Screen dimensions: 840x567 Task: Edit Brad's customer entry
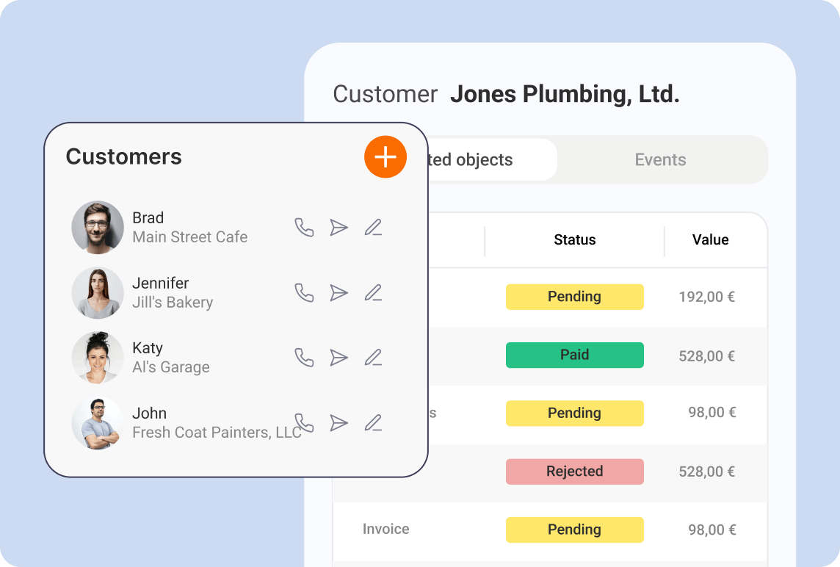tap(374, 228)
